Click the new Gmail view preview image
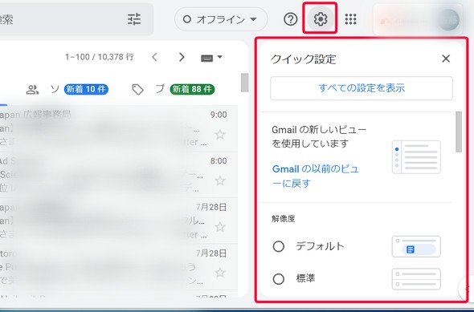The image size is (474, 312). (x=416, y=157)
